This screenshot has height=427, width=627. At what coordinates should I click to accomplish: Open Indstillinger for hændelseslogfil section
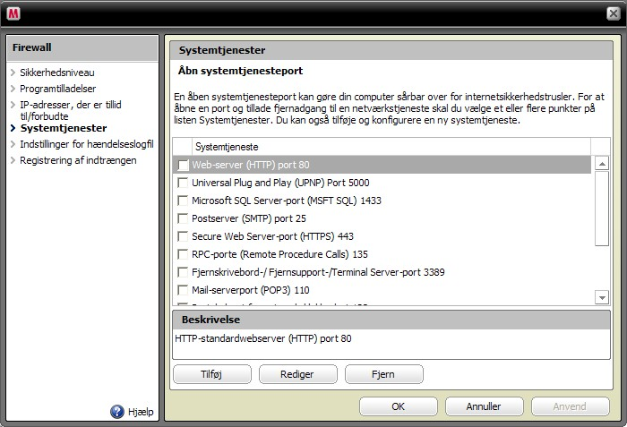coord(86,144)
